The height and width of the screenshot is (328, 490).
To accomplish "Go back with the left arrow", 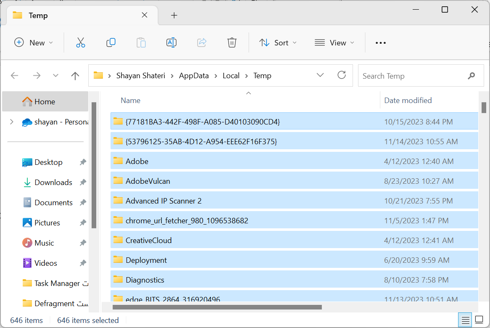I will (15, 76).
